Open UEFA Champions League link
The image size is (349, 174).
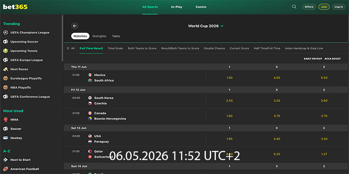pyautogui.click(x=30, y=33)
